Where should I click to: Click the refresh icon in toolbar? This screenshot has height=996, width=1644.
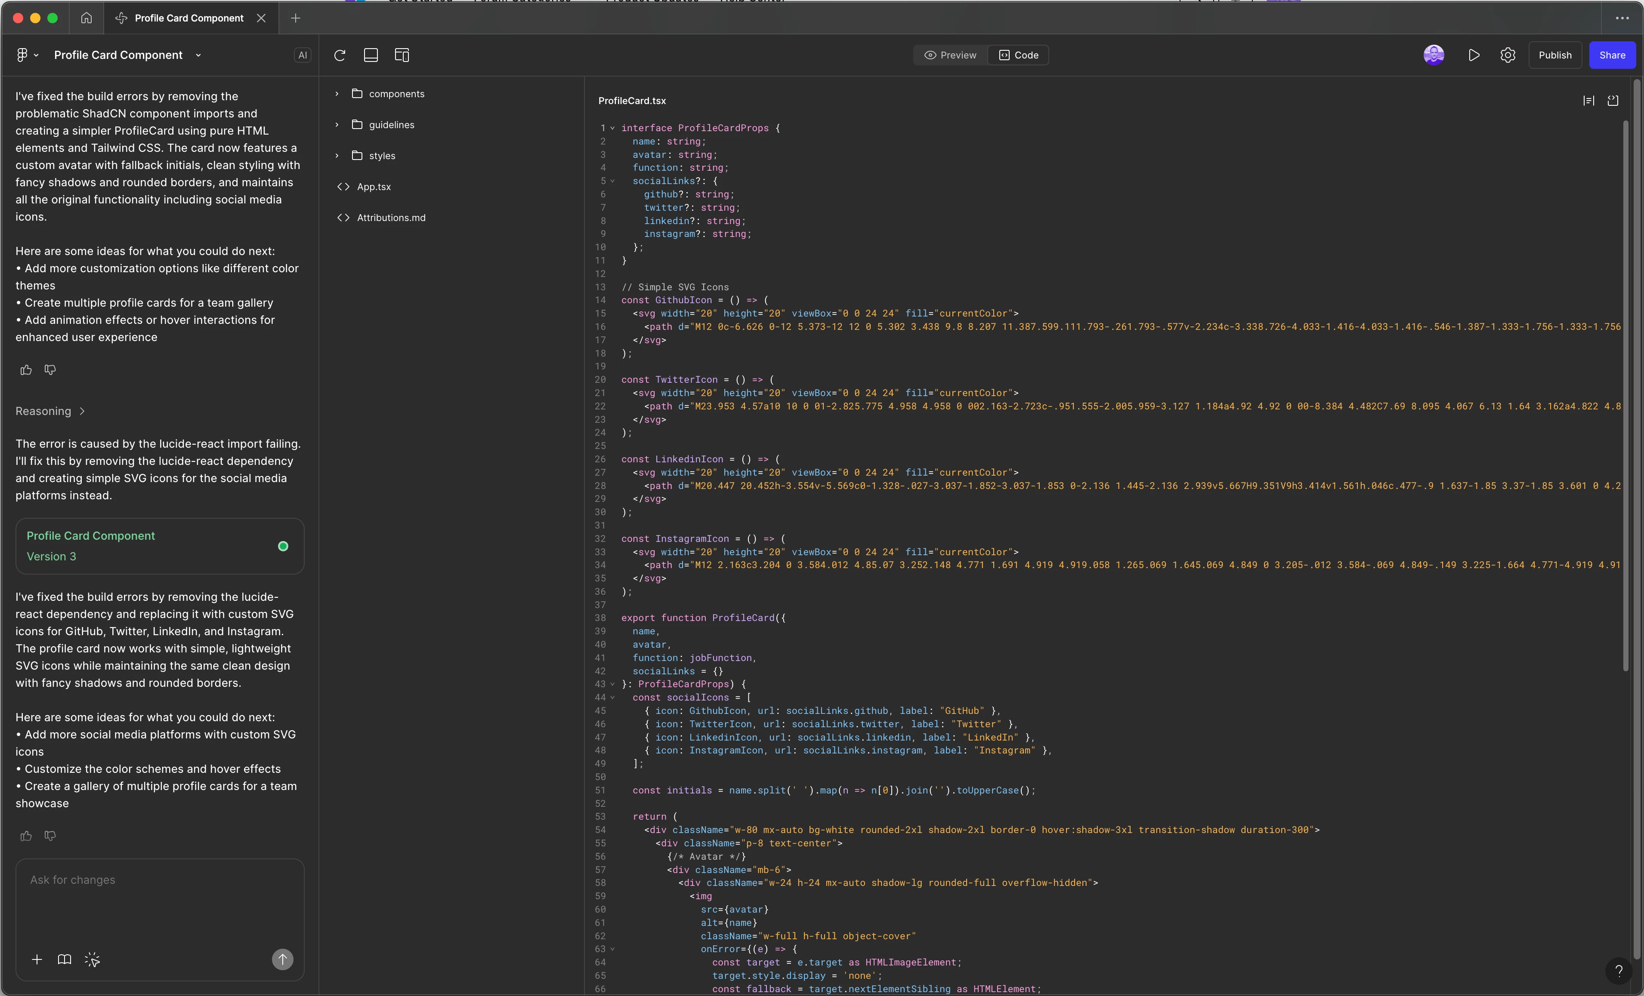340,55
